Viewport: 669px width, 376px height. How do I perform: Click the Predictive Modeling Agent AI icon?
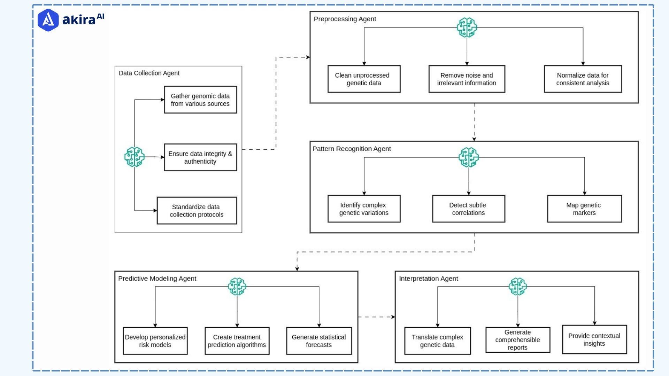click(x=236, y=287)
